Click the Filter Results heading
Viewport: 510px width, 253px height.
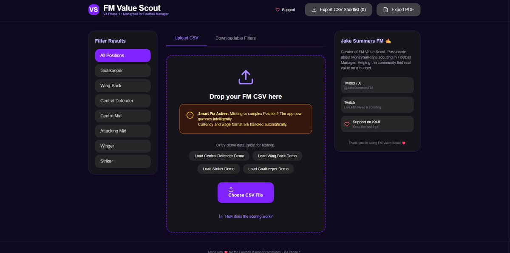point(110,41)
